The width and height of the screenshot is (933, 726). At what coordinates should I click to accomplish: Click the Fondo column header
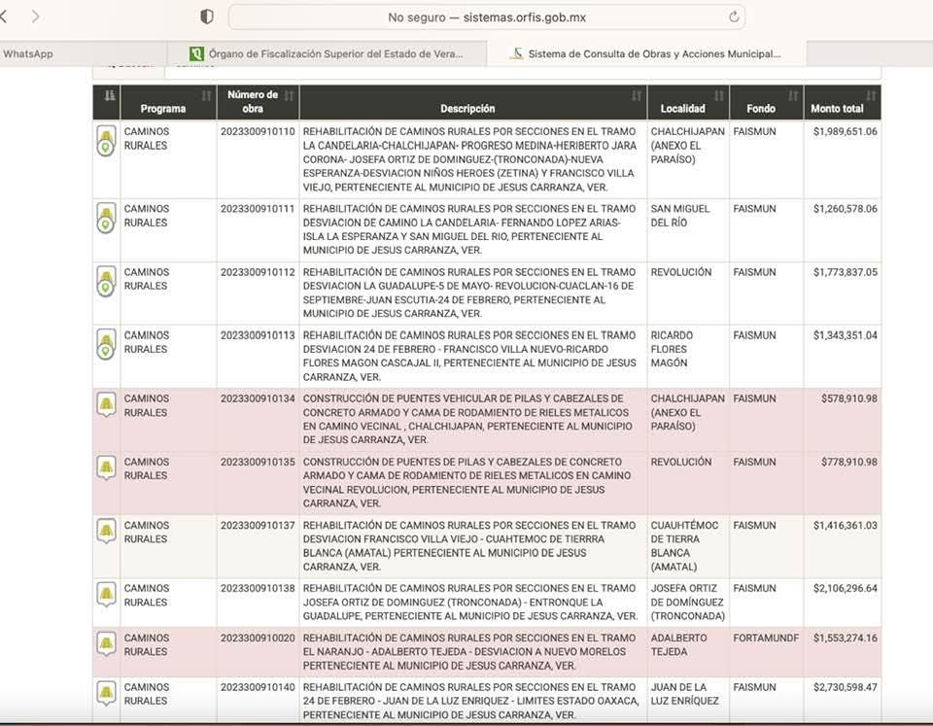(753, 108)
